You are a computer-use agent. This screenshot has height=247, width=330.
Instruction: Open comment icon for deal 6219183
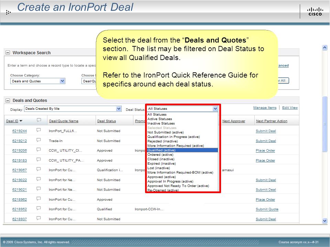pos(38,160)
